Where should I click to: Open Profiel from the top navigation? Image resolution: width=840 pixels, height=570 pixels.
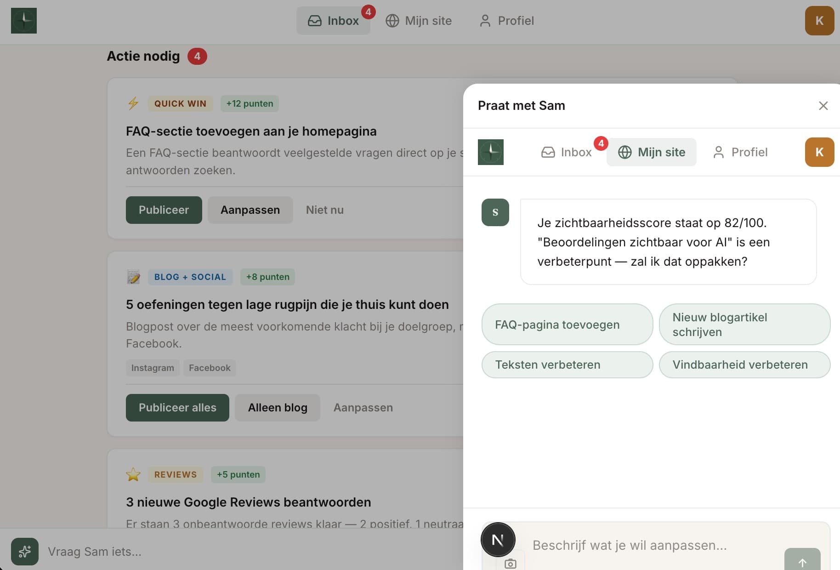tap(516, 21)
